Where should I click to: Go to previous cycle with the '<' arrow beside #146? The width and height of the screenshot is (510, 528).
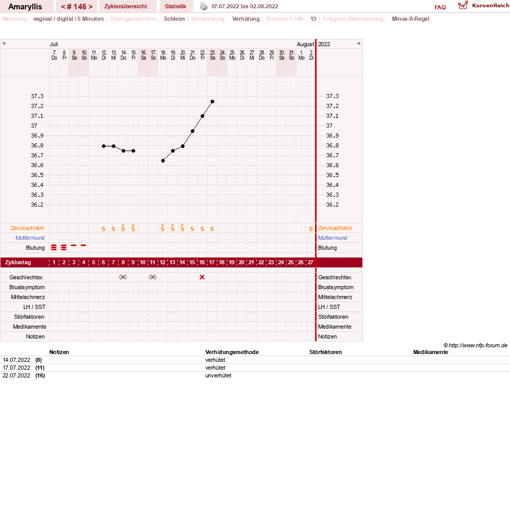63,7
